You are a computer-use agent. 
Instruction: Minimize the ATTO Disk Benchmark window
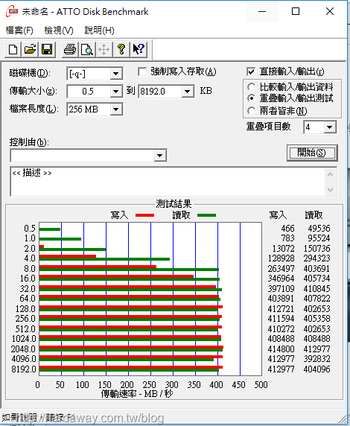262,11
